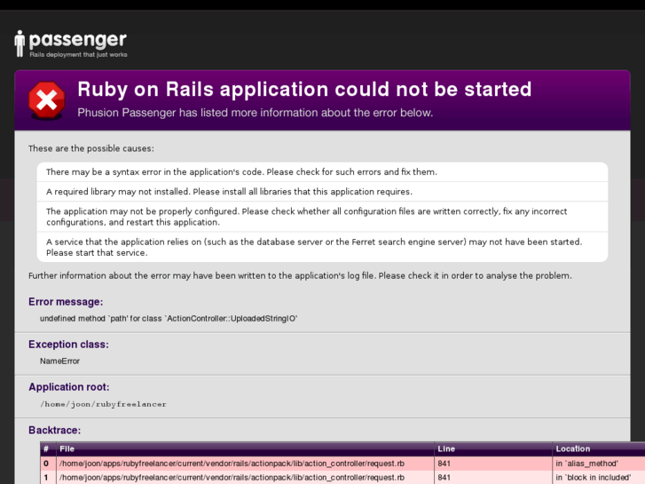Click the /home/joon/rubyfreelancer path

tap(103, 404)
